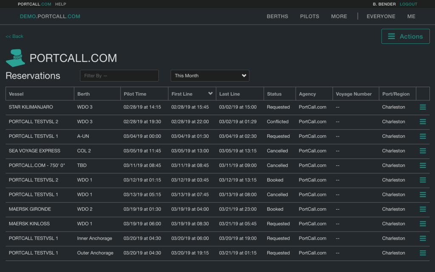Open the row menu for the Outer Anchorage reservation
435x272 pixels.
point(423,252)
